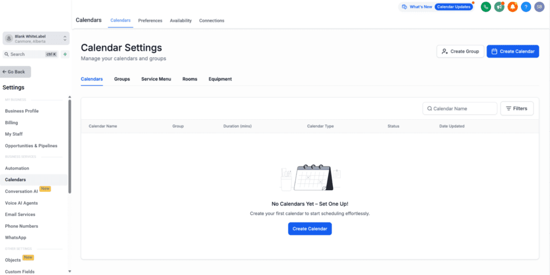The image size is (550, 275).
Task: Click the top-right Create Calendar button
Action: (513, 51)
